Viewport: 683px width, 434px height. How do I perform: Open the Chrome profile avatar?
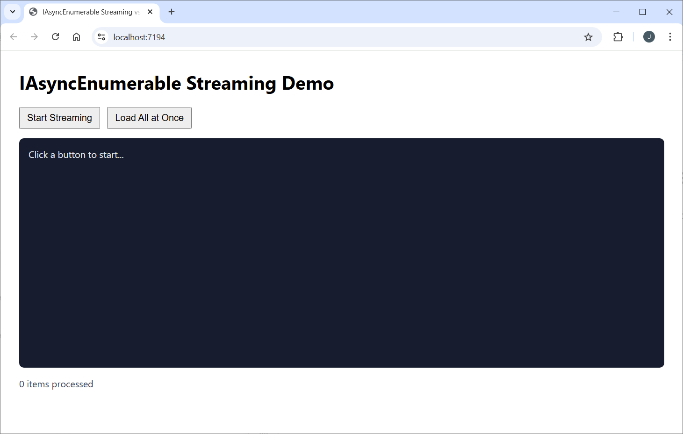(649, 36)
